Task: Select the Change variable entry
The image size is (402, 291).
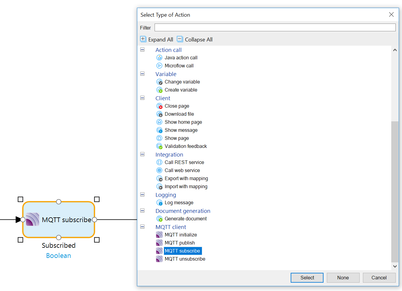Action: tap(182, 82)
